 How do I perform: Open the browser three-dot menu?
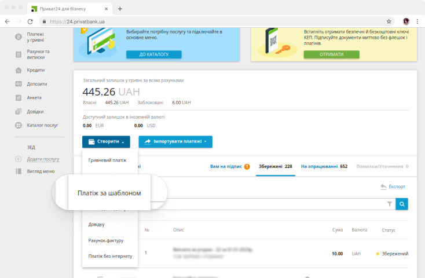(x=417, y=21)
